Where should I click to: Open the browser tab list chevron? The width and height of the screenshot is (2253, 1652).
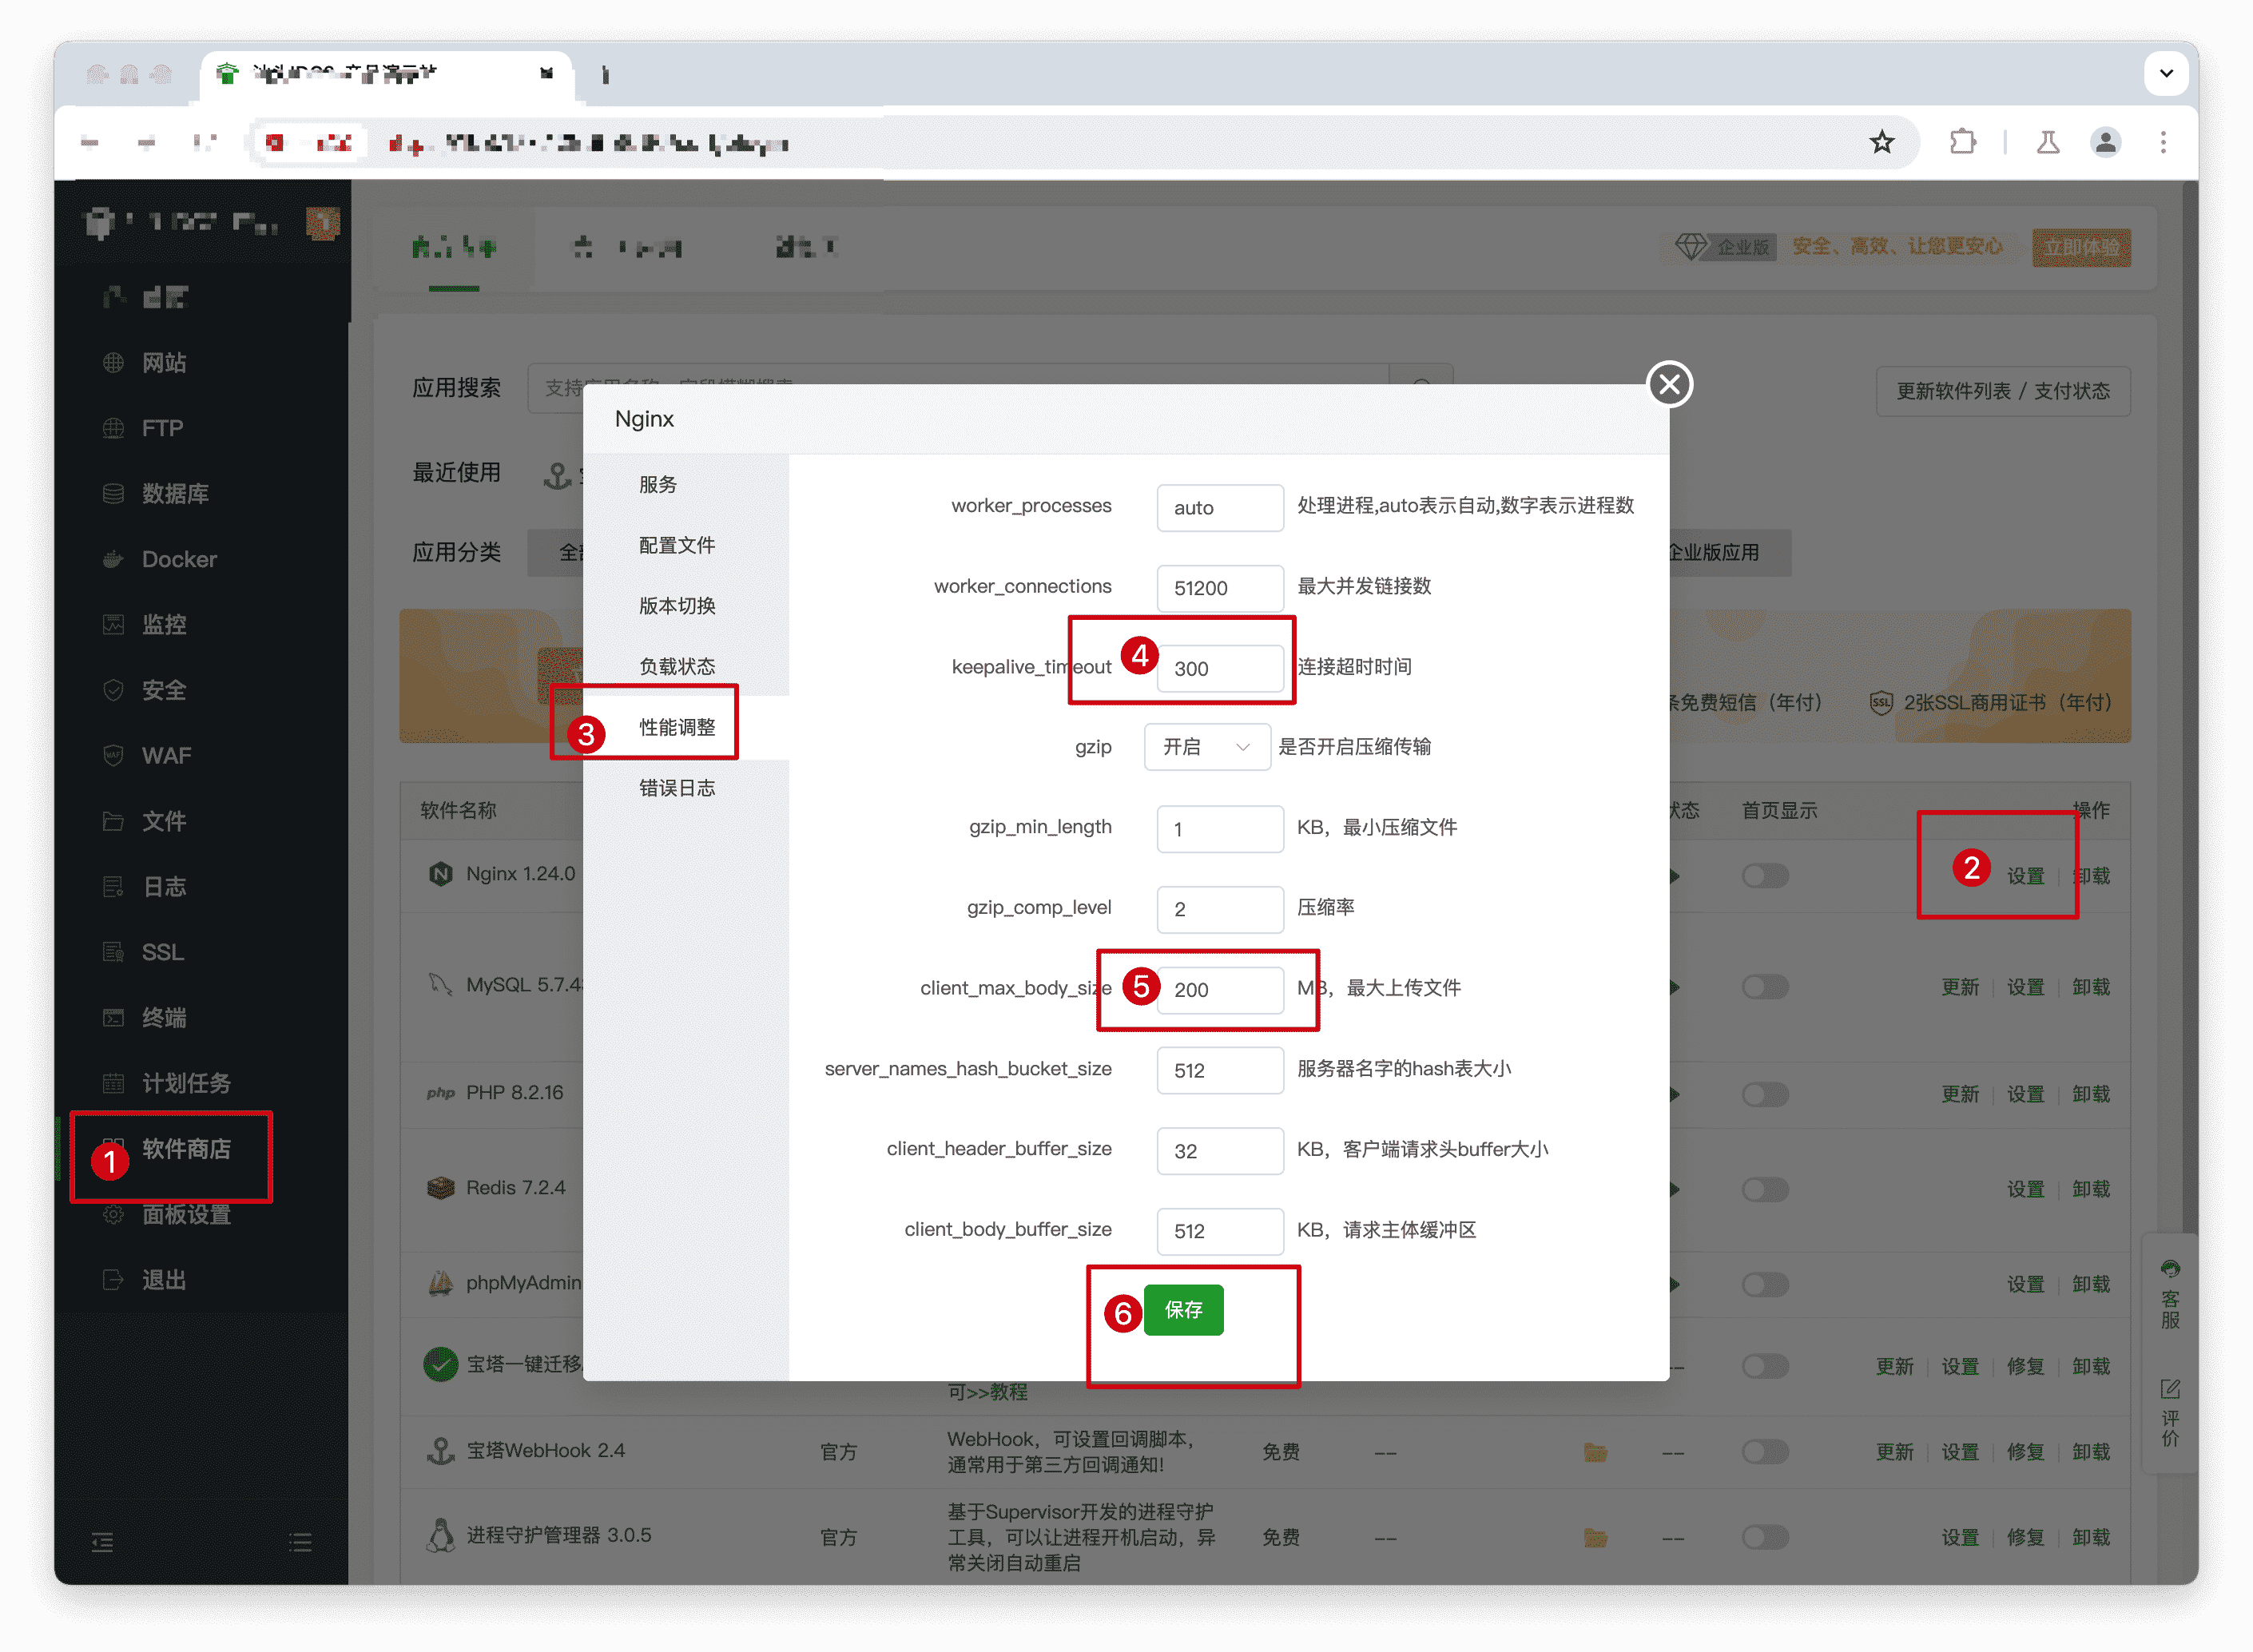tap(2166, 73)
